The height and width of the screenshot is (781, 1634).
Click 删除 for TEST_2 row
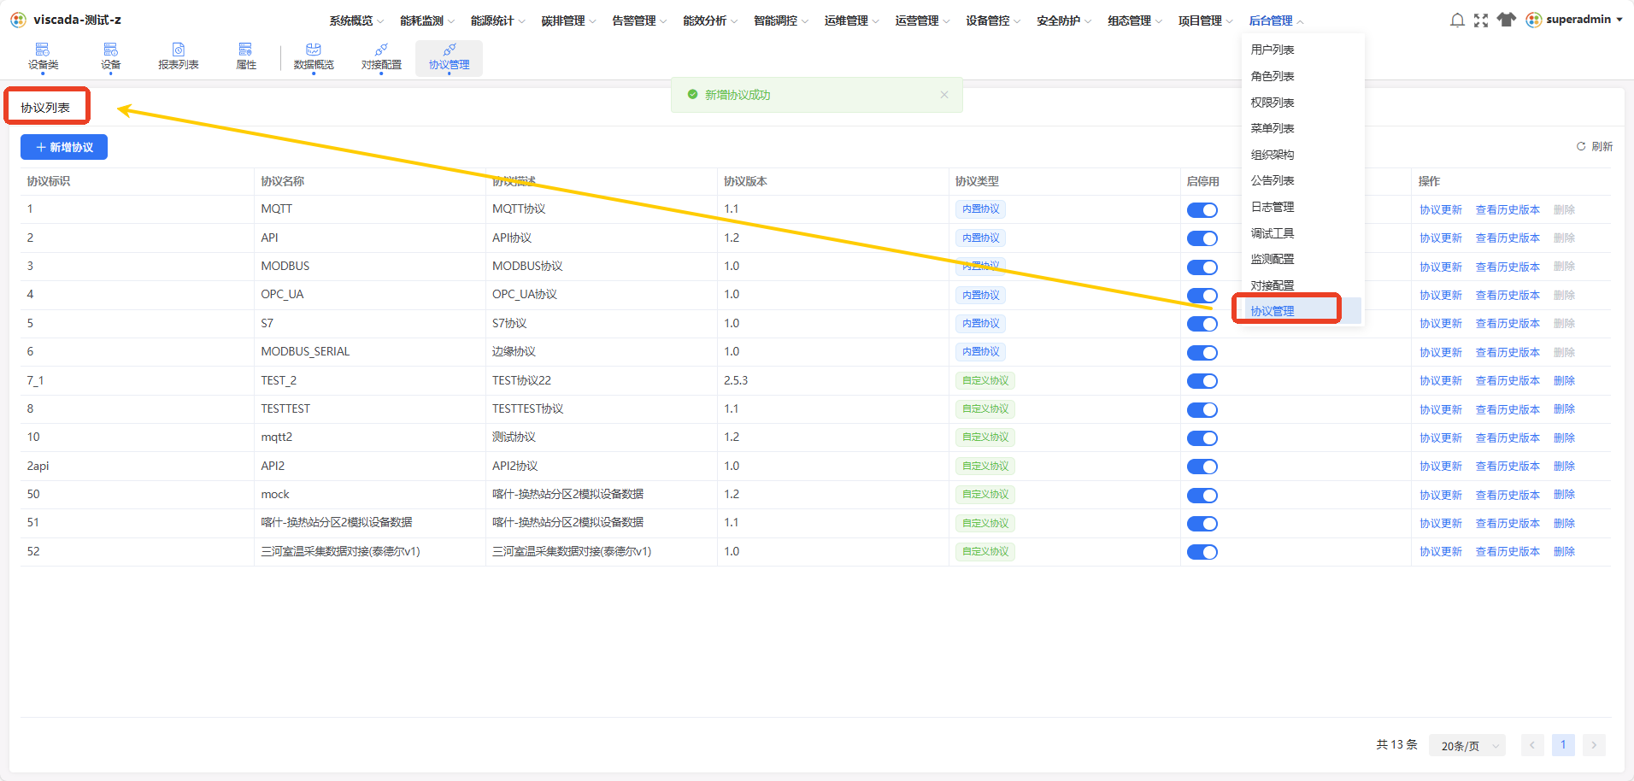tap(1564, 381)
